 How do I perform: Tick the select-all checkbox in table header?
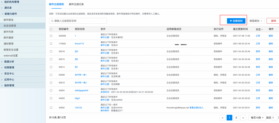(x=51, y=29)
